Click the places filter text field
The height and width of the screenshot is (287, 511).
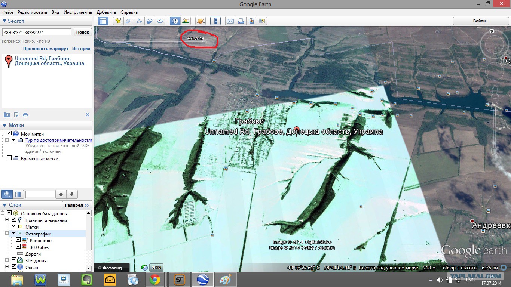[x=40, y=194]
